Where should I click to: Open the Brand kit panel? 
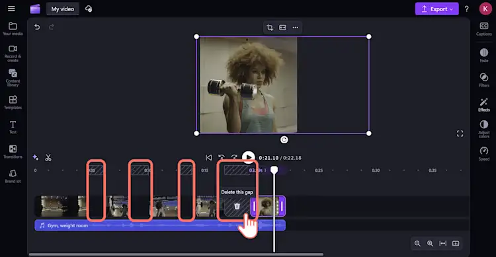(13, 176)
